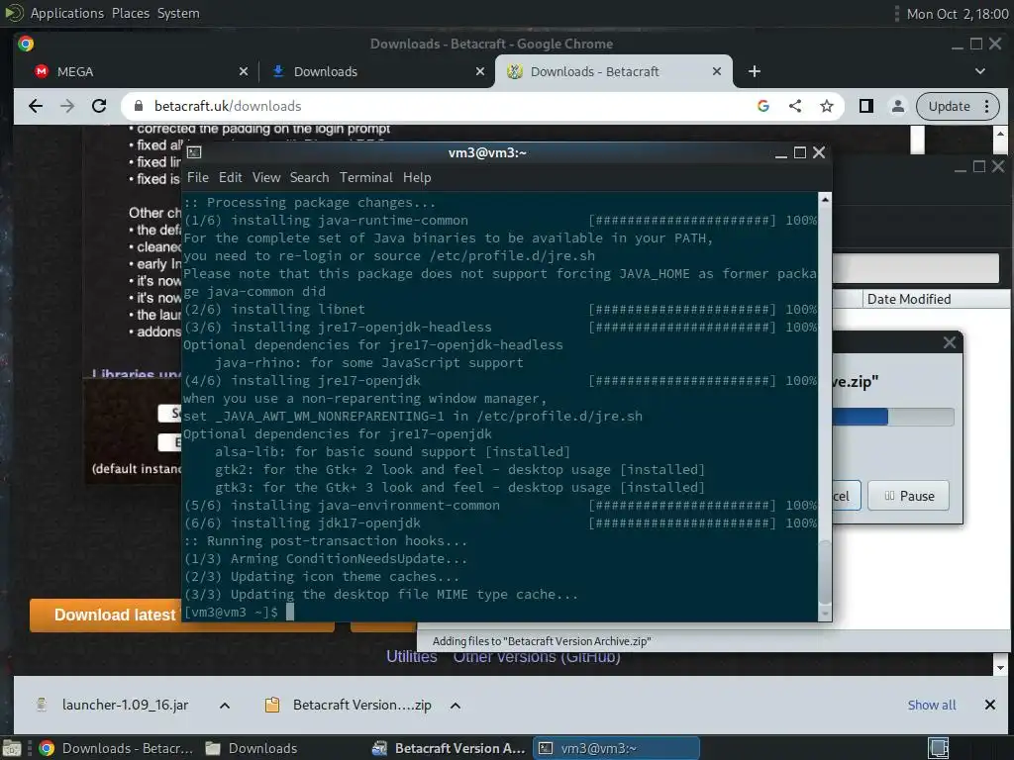Close the Downloads tab

(480, 71)
